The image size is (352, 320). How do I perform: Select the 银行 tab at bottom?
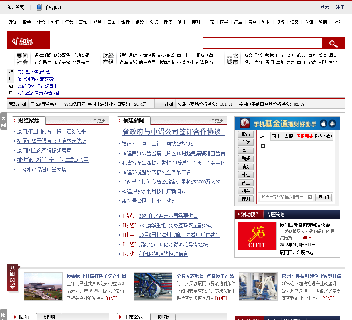tap(24, 316)
